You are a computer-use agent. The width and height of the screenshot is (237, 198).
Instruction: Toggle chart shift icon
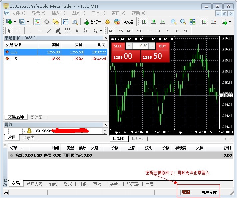pos(213,22)
